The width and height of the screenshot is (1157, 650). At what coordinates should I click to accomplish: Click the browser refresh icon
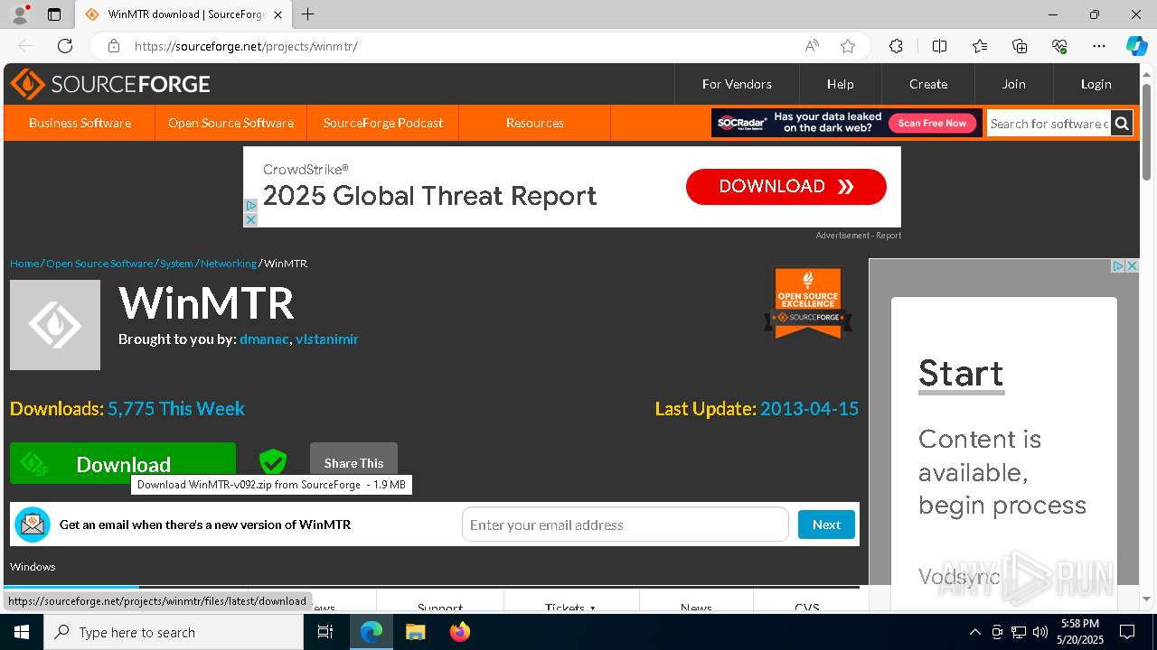[65, 46]
